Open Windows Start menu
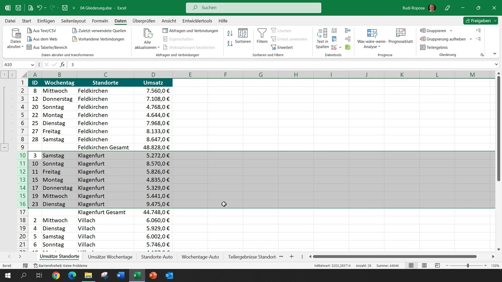The image size is (502, 282). [x=7, y=275]
